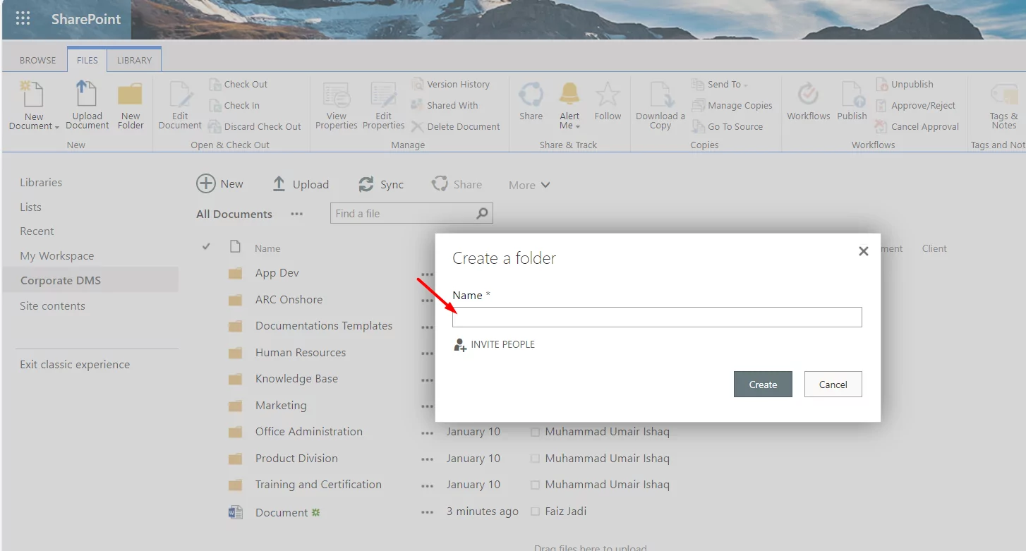Switch to the FILES ribbon tab
This screenshot has width=1026, height=551.
pos(87,60)
